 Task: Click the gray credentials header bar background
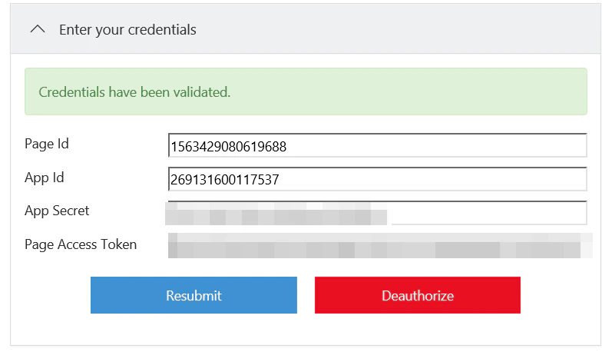[390, 29]
